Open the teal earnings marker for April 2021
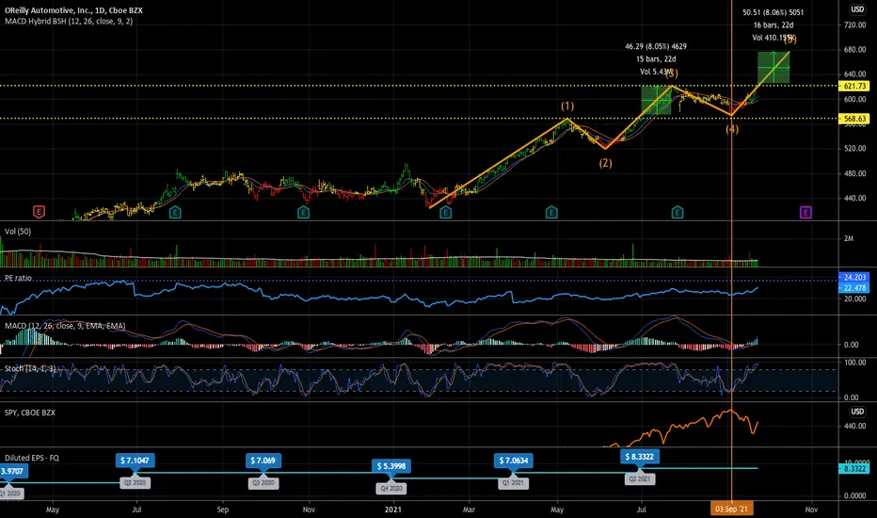877x518 pixels. pos(551,212)
